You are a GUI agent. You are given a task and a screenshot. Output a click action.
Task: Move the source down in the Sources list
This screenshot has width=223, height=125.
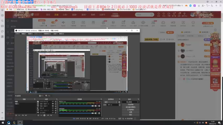point(51,115)
